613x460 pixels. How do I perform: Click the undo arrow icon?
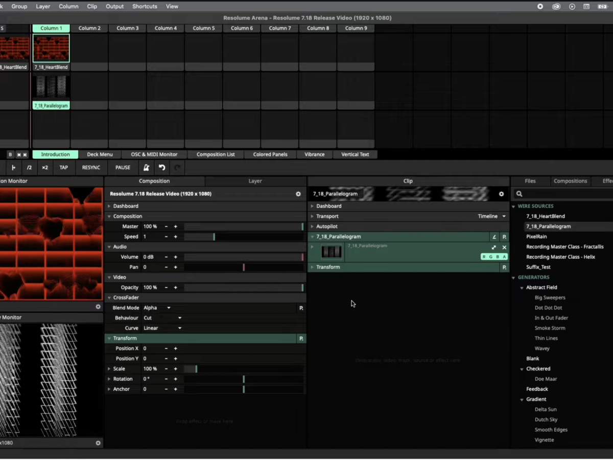coord(162,168)
